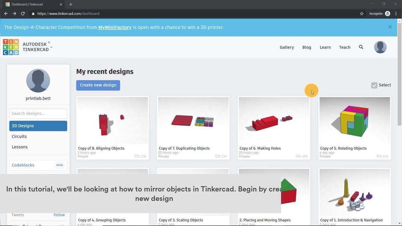The height and width of the screenshot is (226, 402).
Task: Go to the Learn section
Action: click(x=325, y=47)
